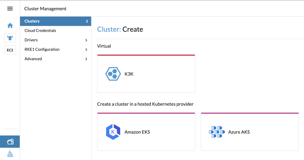Viewport: 304px width, 160px height.
Task: Expand the Drivers chevron
Action: pos(86,40)
